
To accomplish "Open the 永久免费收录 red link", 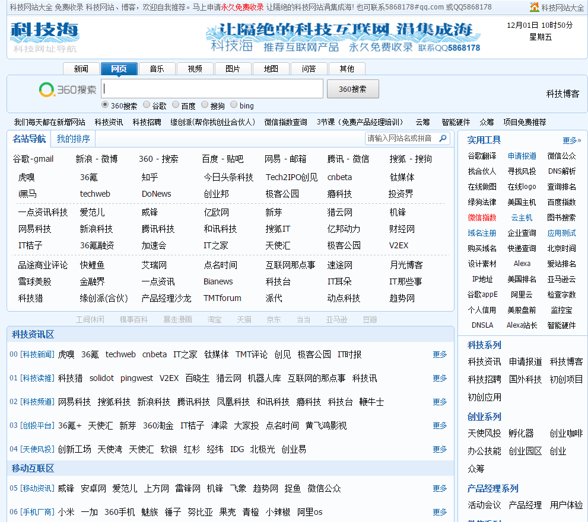I will point(242,7).
